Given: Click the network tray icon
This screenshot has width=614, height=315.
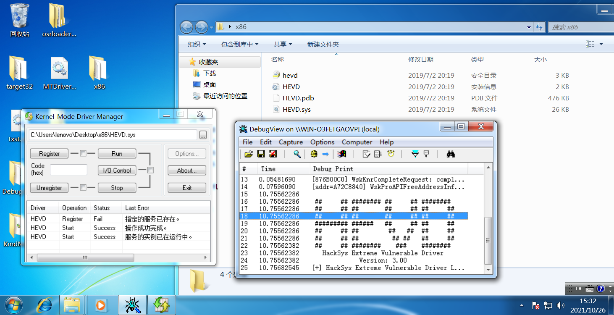Looking at the screenshot, I should pyautogui.click(x=548, y=305).
